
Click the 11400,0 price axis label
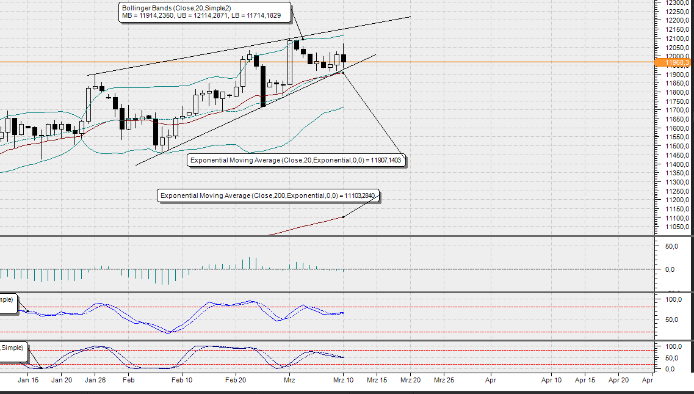[x=677, y=164]
